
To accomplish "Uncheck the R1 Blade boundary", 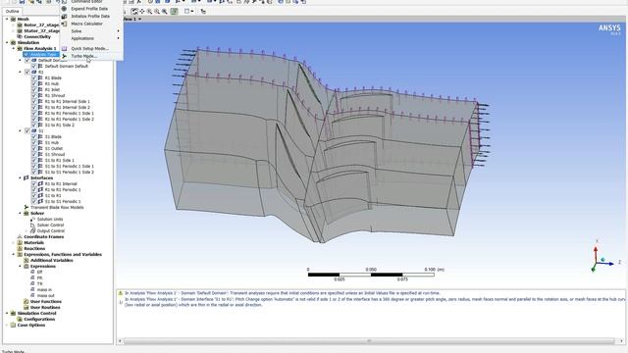I will point(34,77).
